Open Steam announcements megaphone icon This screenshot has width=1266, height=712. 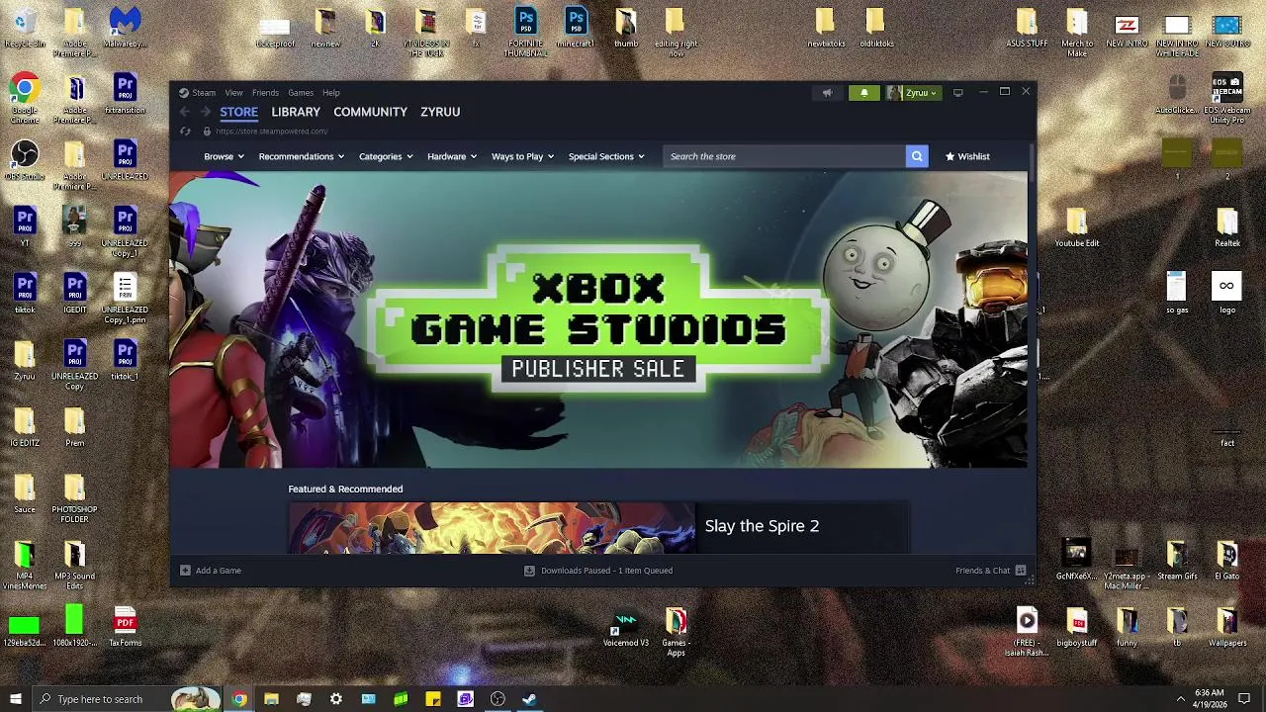827,93
